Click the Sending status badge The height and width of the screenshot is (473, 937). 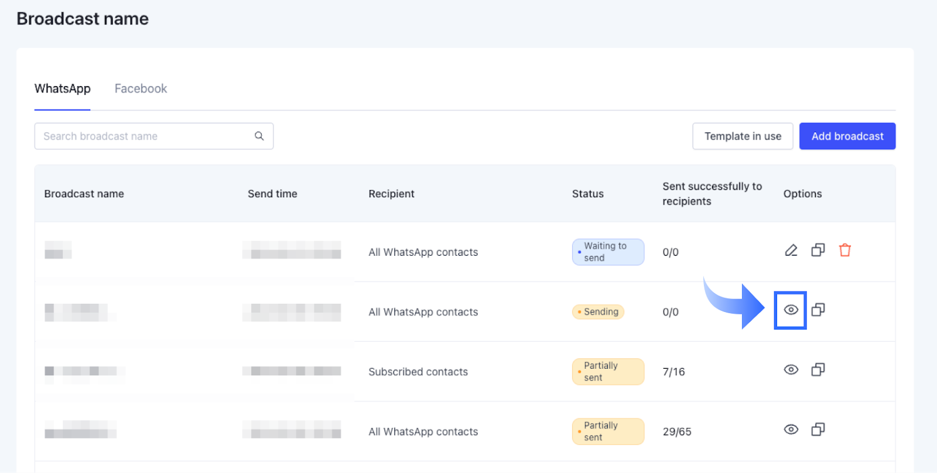pyautogui.click(x=598, y=312)
